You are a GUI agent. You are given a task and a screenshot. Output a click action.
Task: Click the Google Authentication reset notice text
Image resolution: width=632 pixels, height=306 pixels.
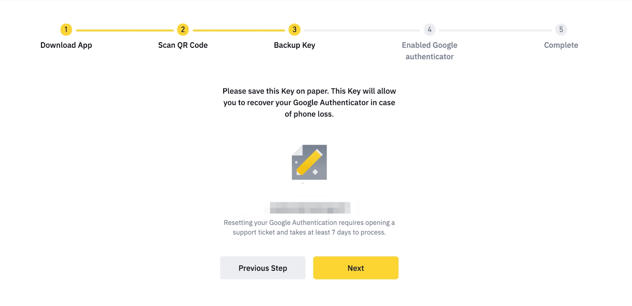click(309, 227)
